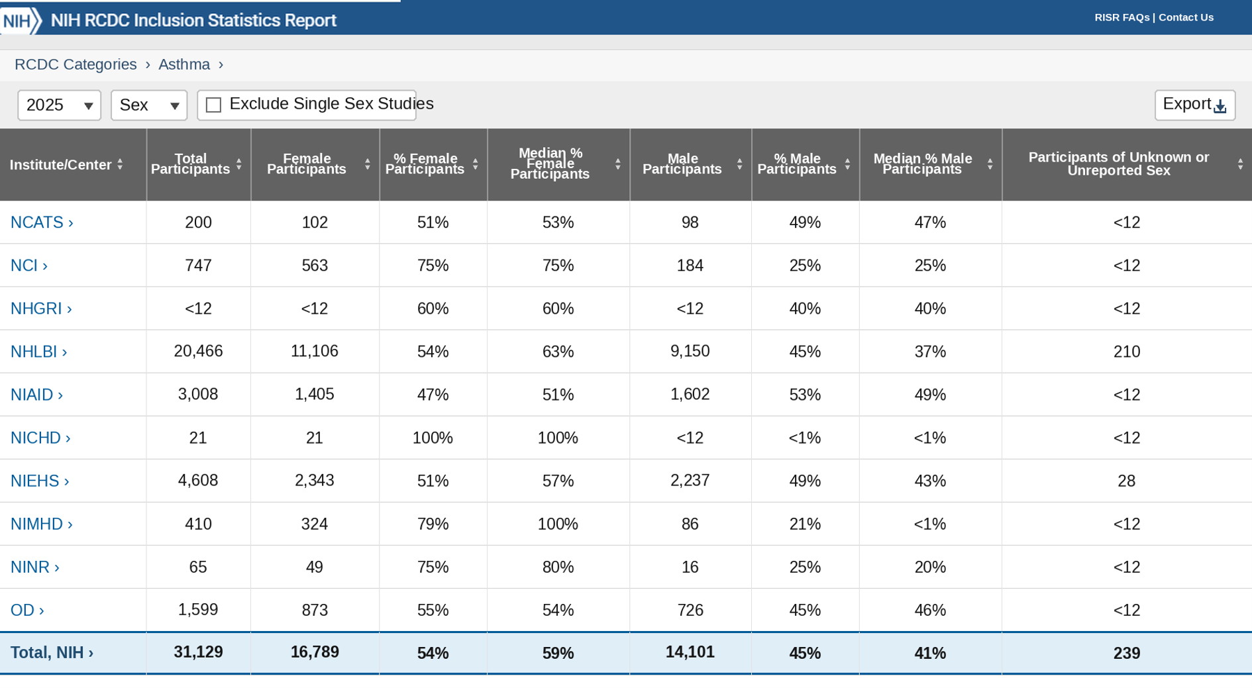Sort by % Male Participants column arrows
This screenshot has height=688, width=1252.
tap(848, 164)
